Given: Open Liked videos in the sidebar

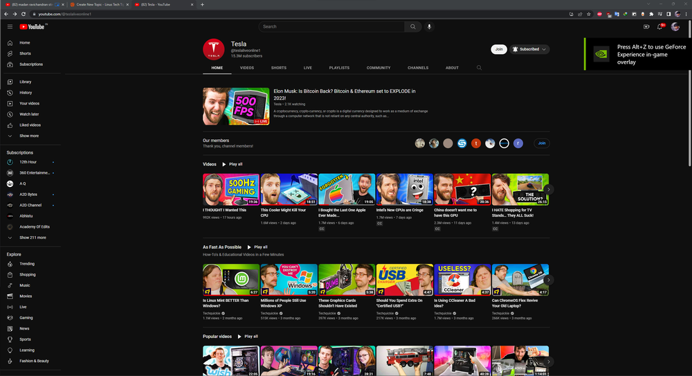Looking at the screenshot, I should coord(30,125).
